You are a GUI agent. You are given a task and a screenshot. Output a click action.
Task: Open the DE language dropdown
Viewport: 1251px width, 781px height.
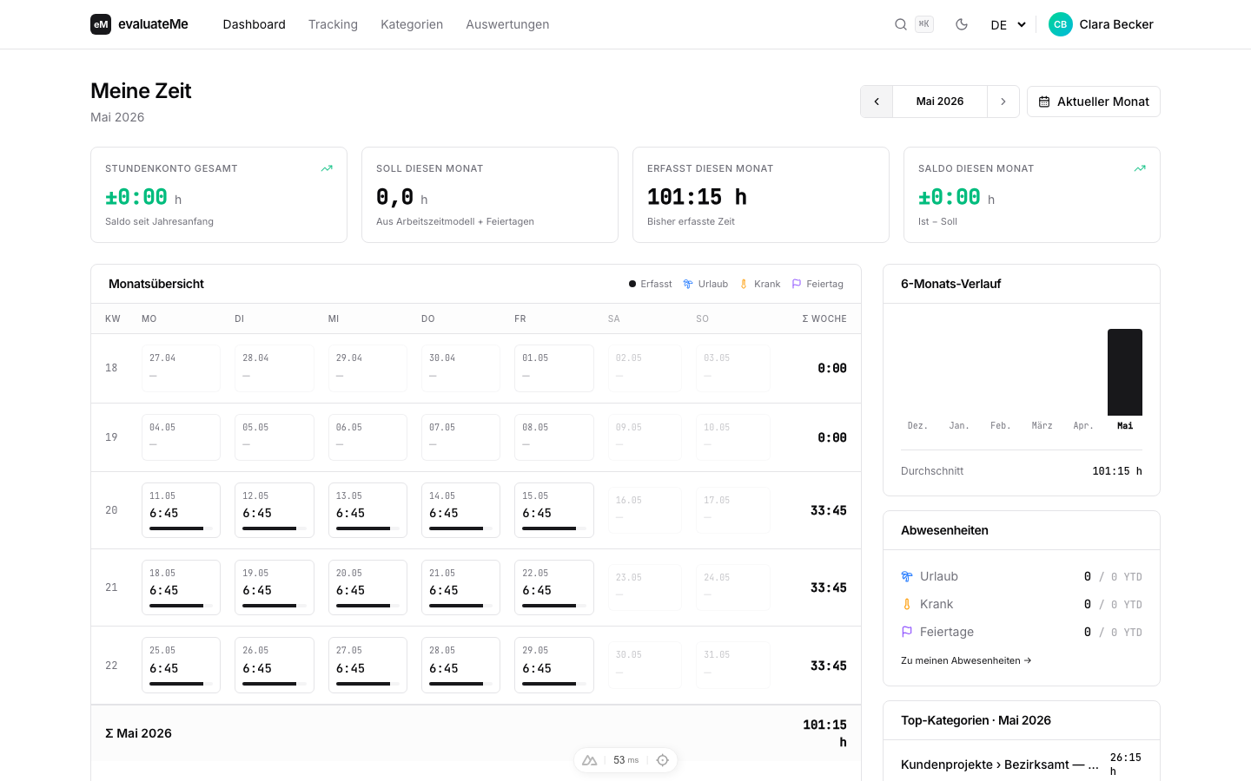[x=1009, y=24]
